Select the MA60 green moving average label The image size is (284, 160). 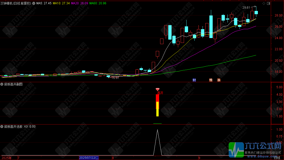pyautogui.click(x=98, y=3)
